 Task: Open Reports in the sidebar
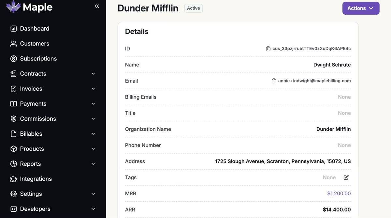tap(30, 164)
